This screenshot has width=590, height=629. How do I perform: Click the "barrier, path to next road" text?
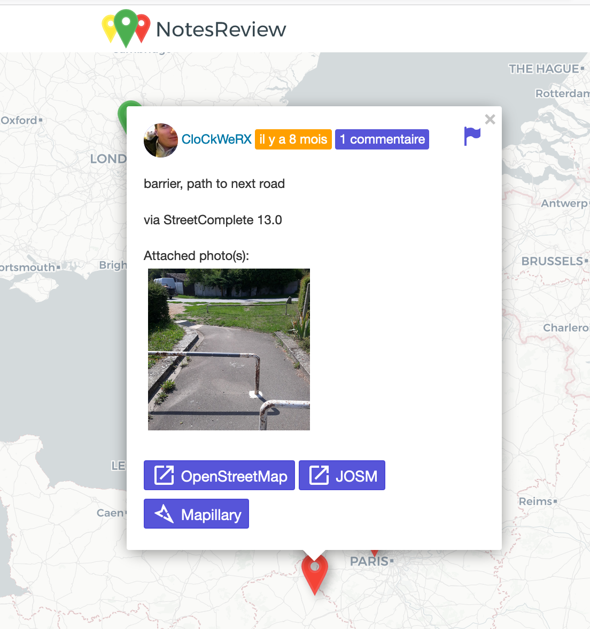(214, 184)
